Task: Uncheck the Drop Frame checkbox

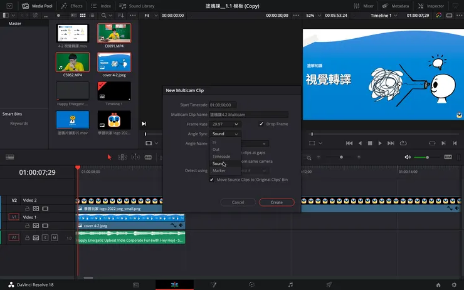Action: tap(261, 124)
